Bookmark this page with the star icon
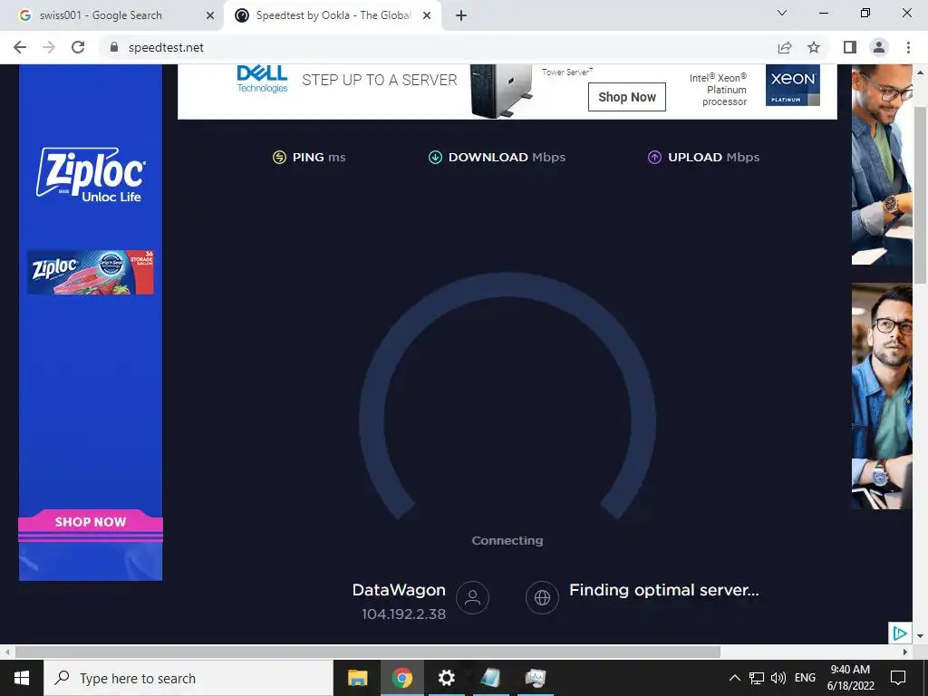 (814, 47)
